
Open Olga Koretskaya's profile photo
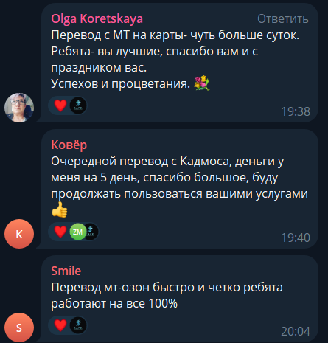tap(19, 108)
